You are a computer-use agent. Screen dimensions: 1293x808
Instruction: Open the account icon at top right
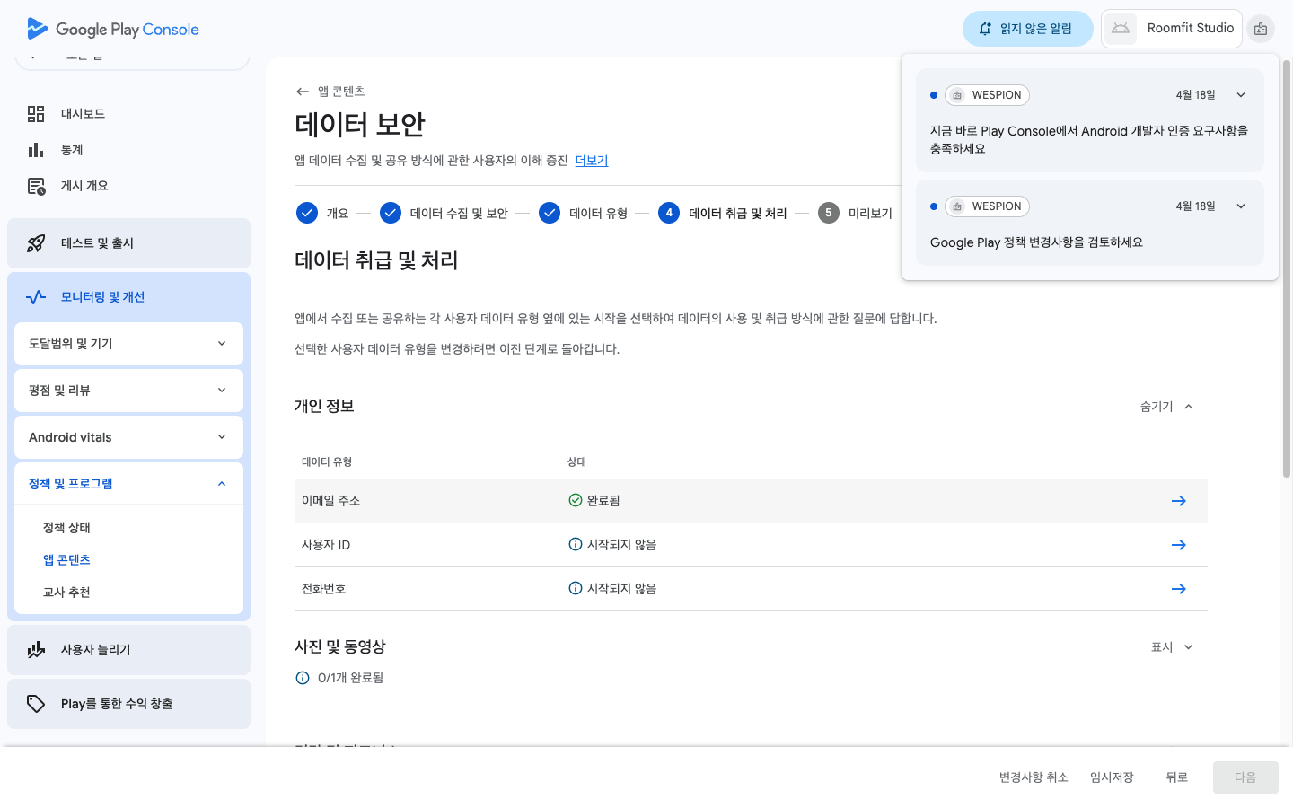(x=1261, y=29)
